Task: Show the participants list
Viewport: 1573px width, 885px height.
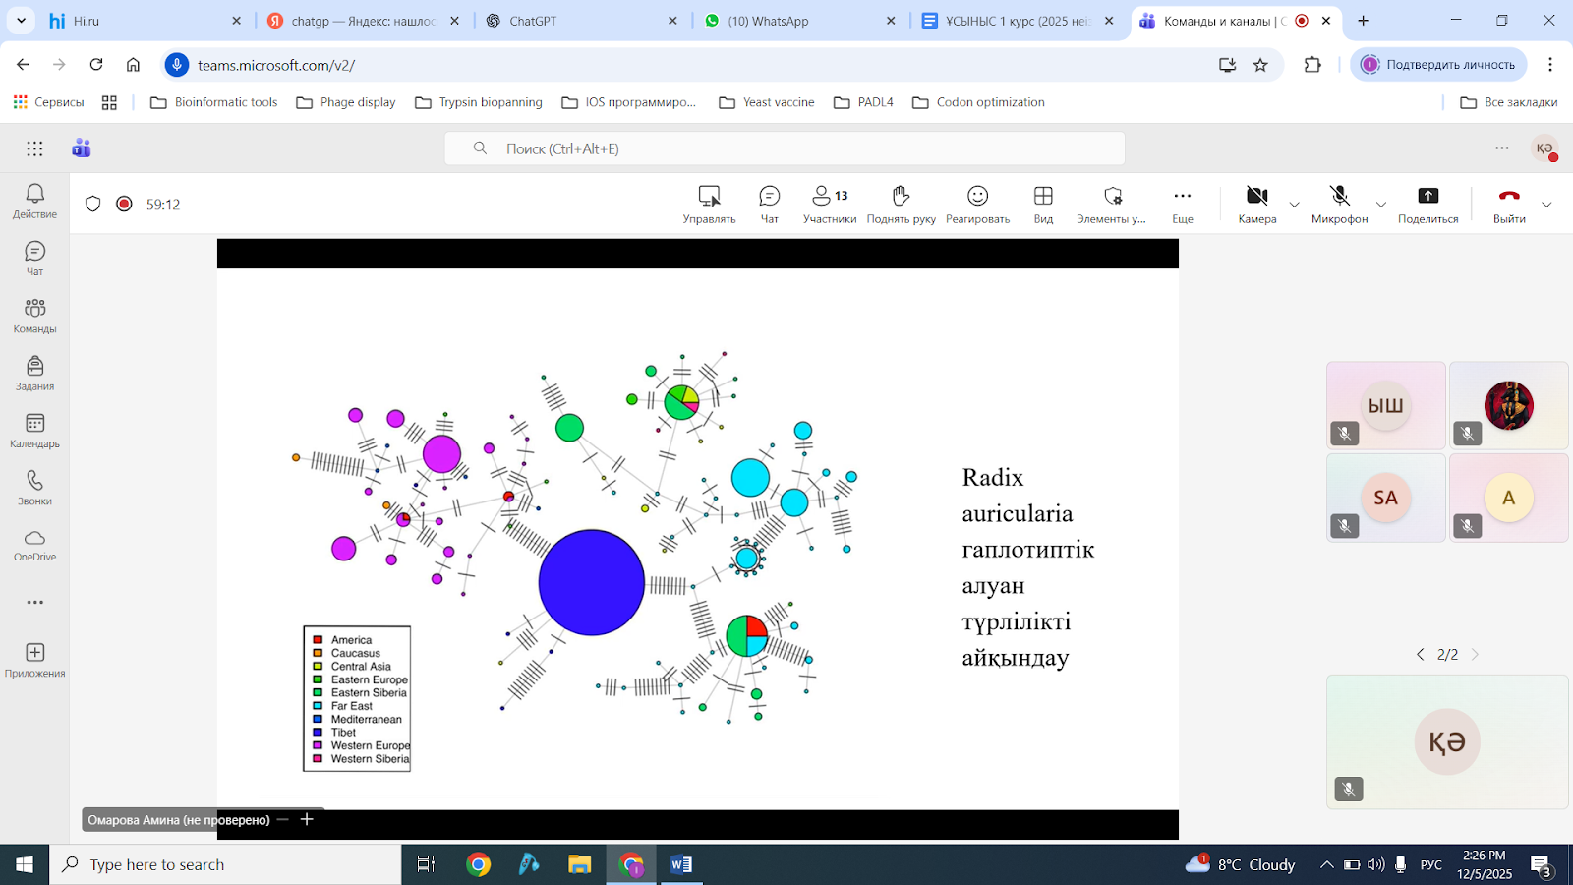Action: coord(829,204)
